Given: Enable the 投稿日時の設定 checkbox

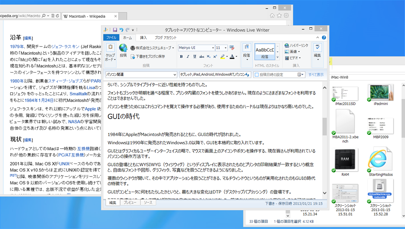Looking at the screenshot, I should click(256, 74).
